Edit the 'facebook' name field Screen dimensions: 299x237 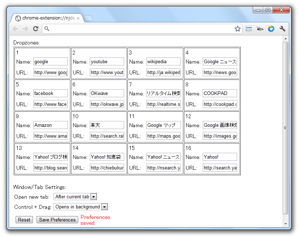click(x=51, y=93)
